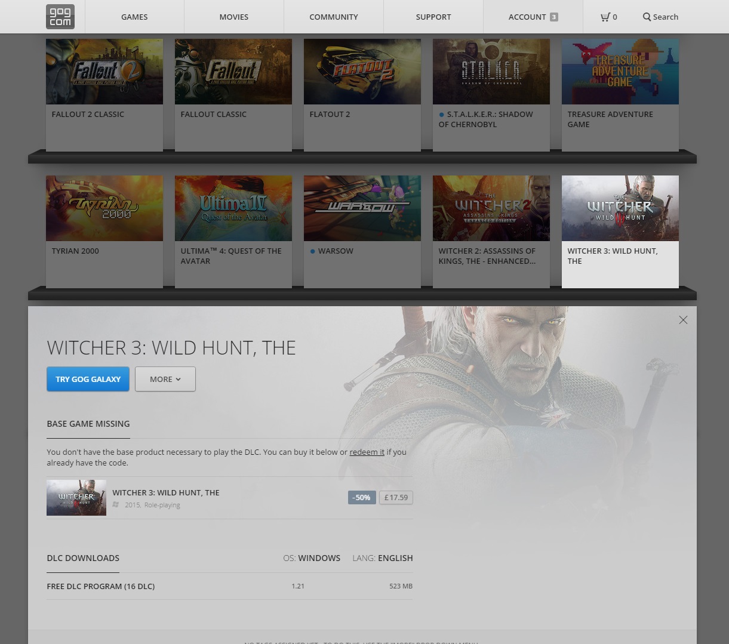This screenshot has height=644, width=729.
Task: Select the Ultima 4 cover thumbnail
Action: click(233, 208)
